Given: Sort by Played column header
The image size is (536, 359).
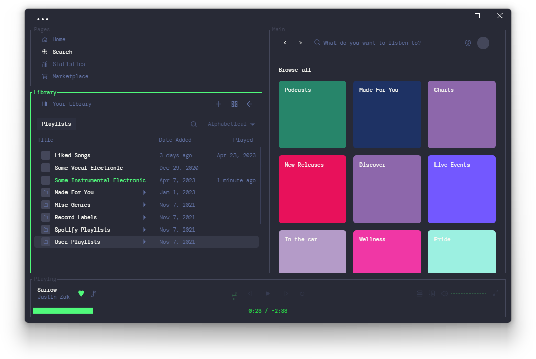Looking at the screenshot, I should tap(243, 140).
